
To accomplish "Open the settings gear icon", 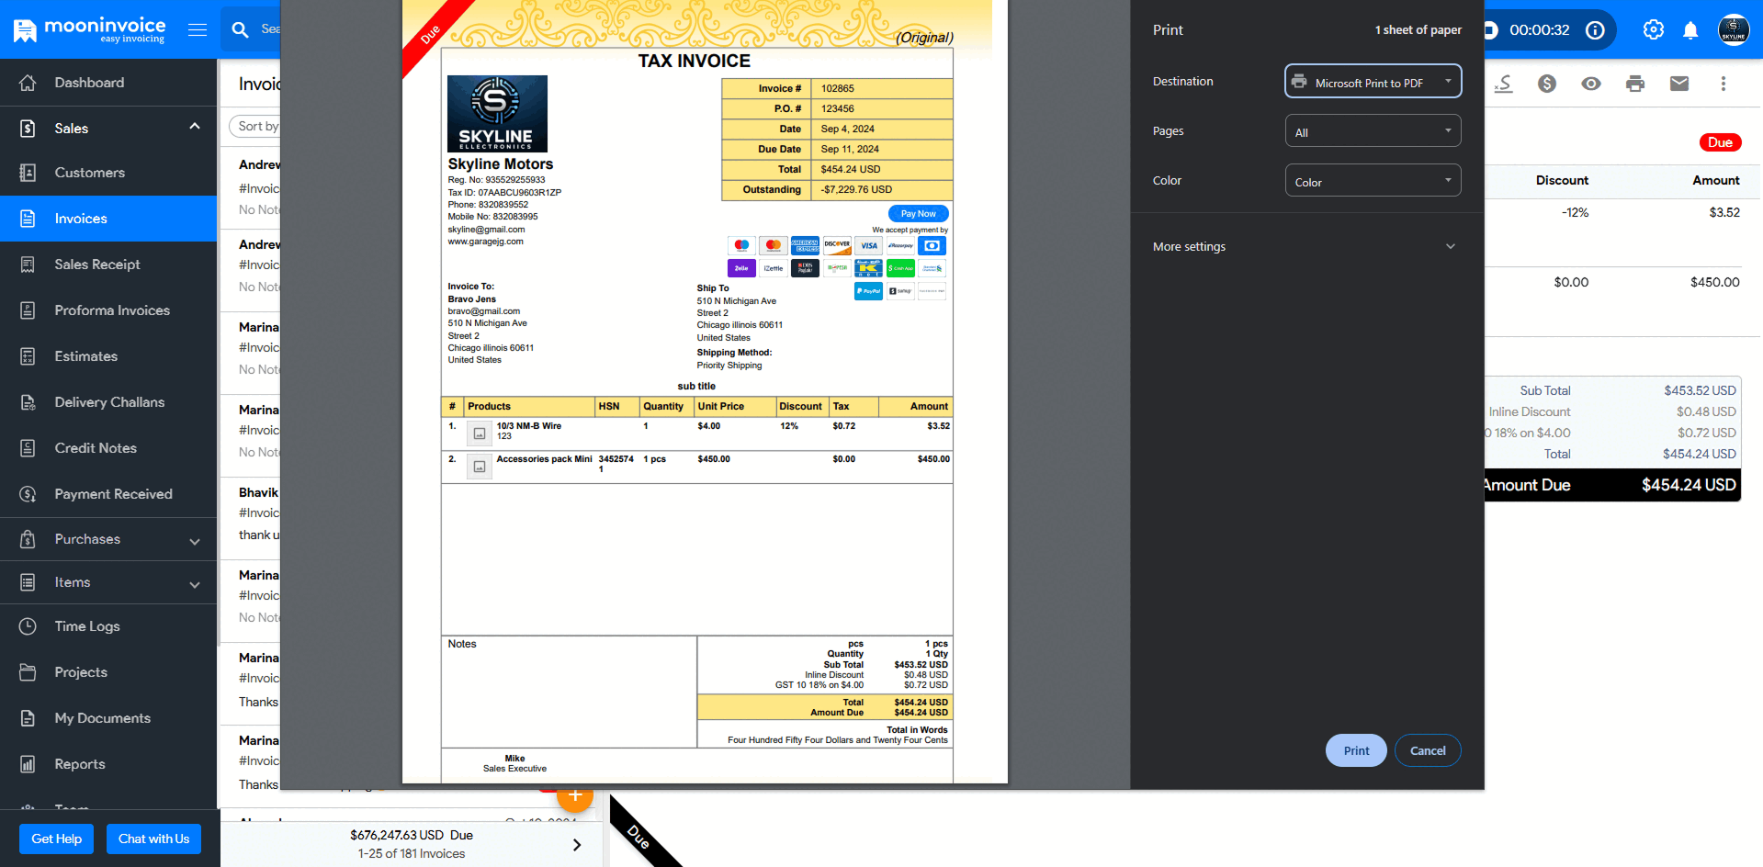I will [x=1654, y=29].
